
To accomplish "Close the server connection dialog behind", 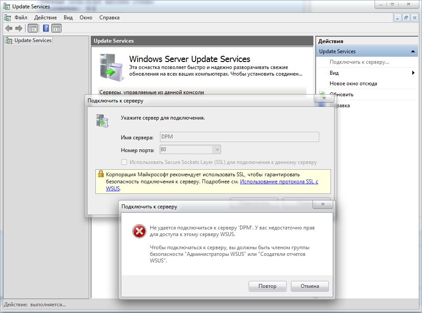I will pos(324,98).
